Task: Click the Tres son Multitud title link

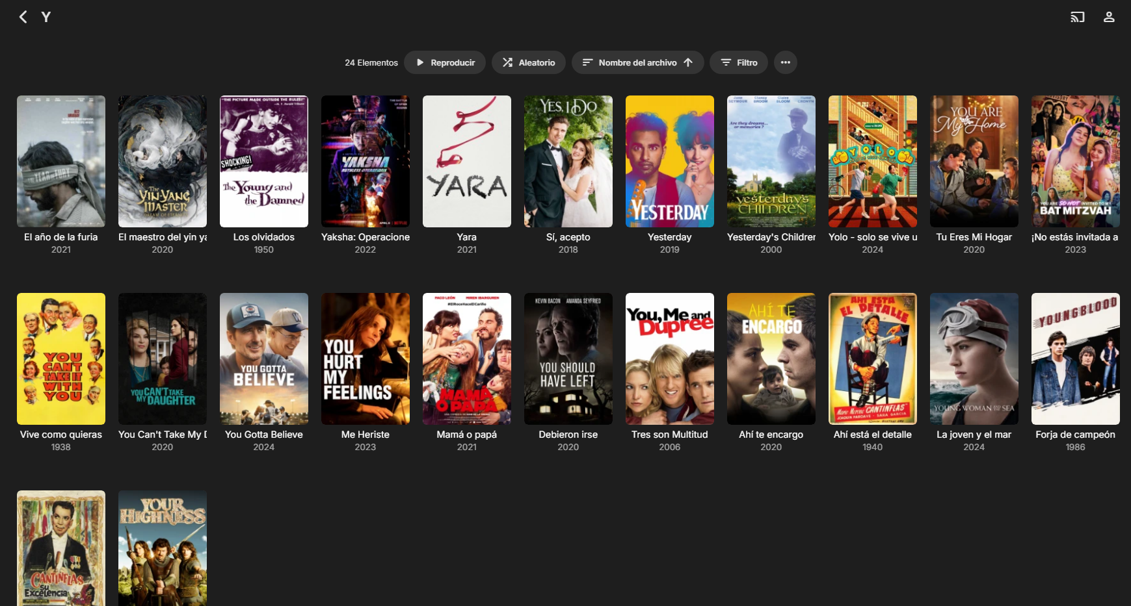Action: [670, 435]
